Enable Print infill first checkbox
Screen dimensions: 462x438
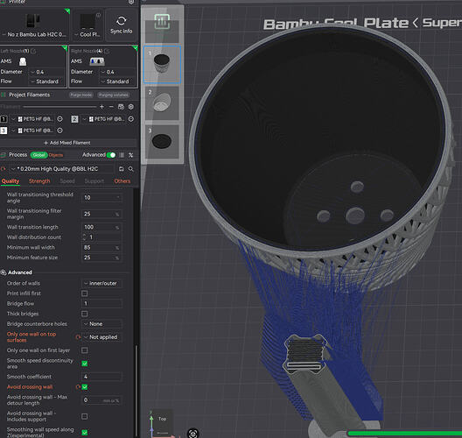pyautogui.click(x=85, y=293)
